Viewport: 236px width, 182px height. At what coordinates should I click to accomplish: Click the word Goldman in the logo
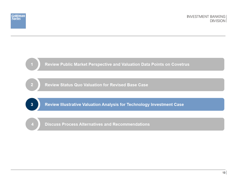pyautogui.click(x=18, y=16)
